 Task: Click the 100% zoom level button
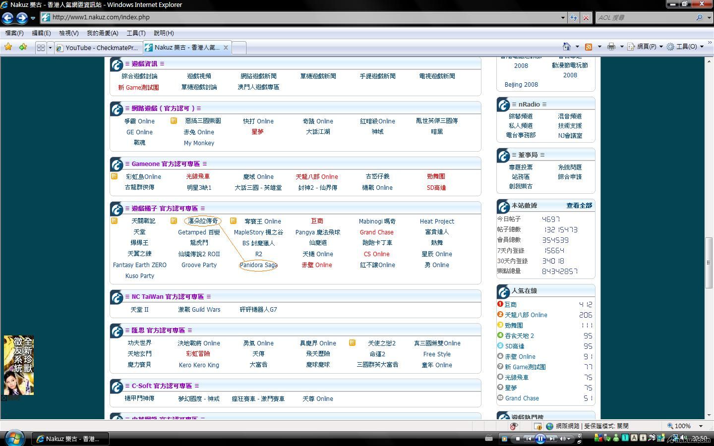(x=679, y=426)
